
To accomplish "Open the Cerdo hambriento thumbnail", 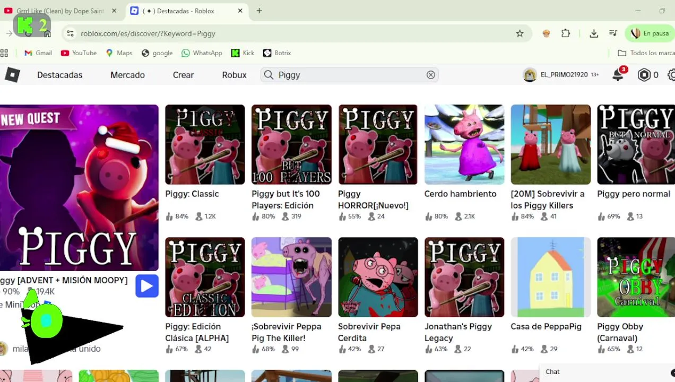I will (464, 144).
